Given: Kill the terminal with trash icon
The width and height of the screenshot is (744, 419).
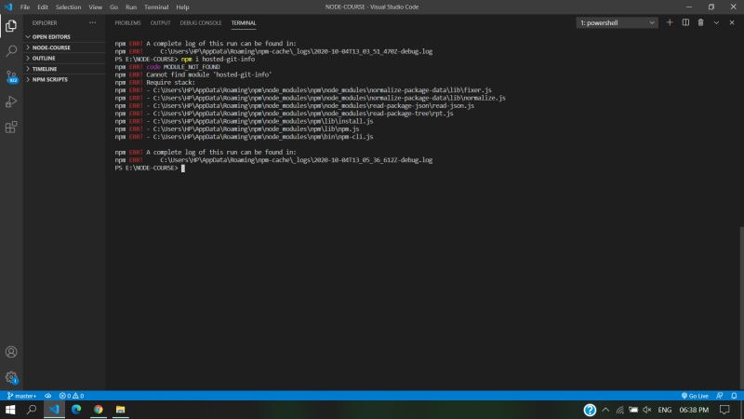Looking at the screenshot, I should tap(701, 22).
